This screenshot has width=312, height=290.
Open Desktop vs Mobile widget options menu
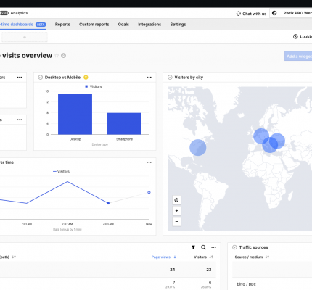pos(149,78)
